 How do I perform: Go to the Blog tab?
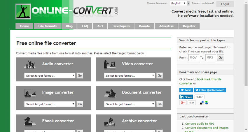69,26
